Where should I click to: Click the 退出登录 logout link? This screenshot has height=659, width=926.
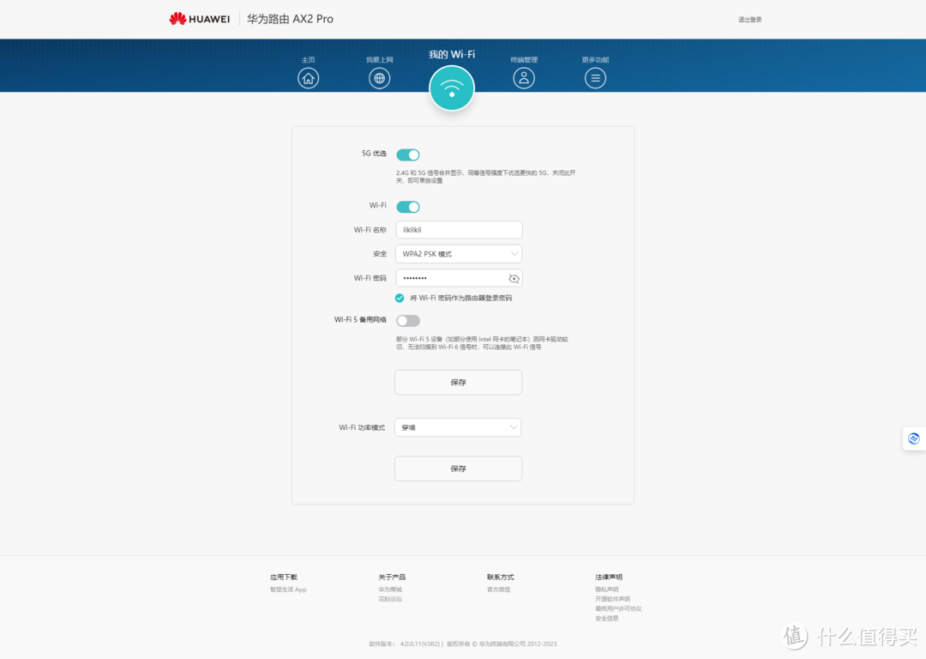coord(750,20)
